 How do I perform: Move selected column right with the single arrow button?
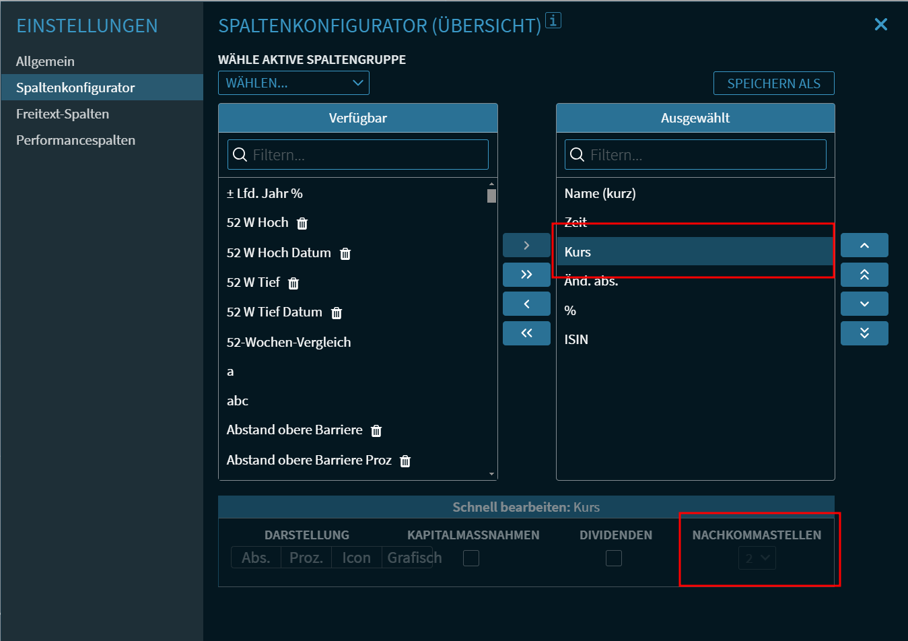coord(526,245)
